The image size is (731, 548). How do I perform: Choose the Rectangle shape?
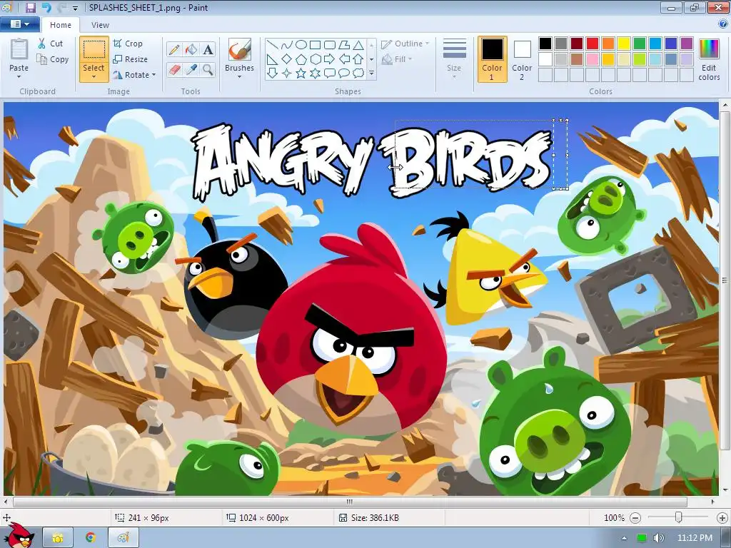pyautogui.click(x=315, y=45)
